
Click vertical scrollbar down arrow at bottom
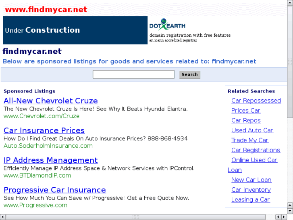pyautogui.click(x=290, y=211)
